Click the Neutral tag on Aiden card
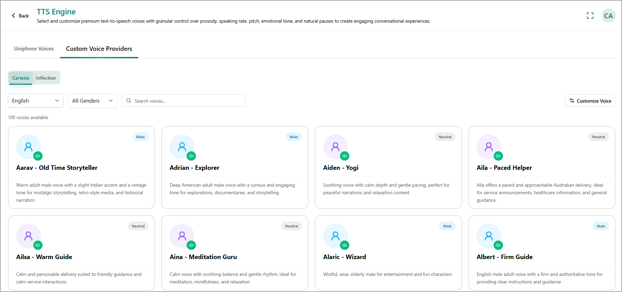The height and width of the screenshot is (292, 622). tap(445, 137)
